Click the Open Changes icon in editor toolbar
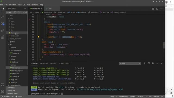 point(153,9)
